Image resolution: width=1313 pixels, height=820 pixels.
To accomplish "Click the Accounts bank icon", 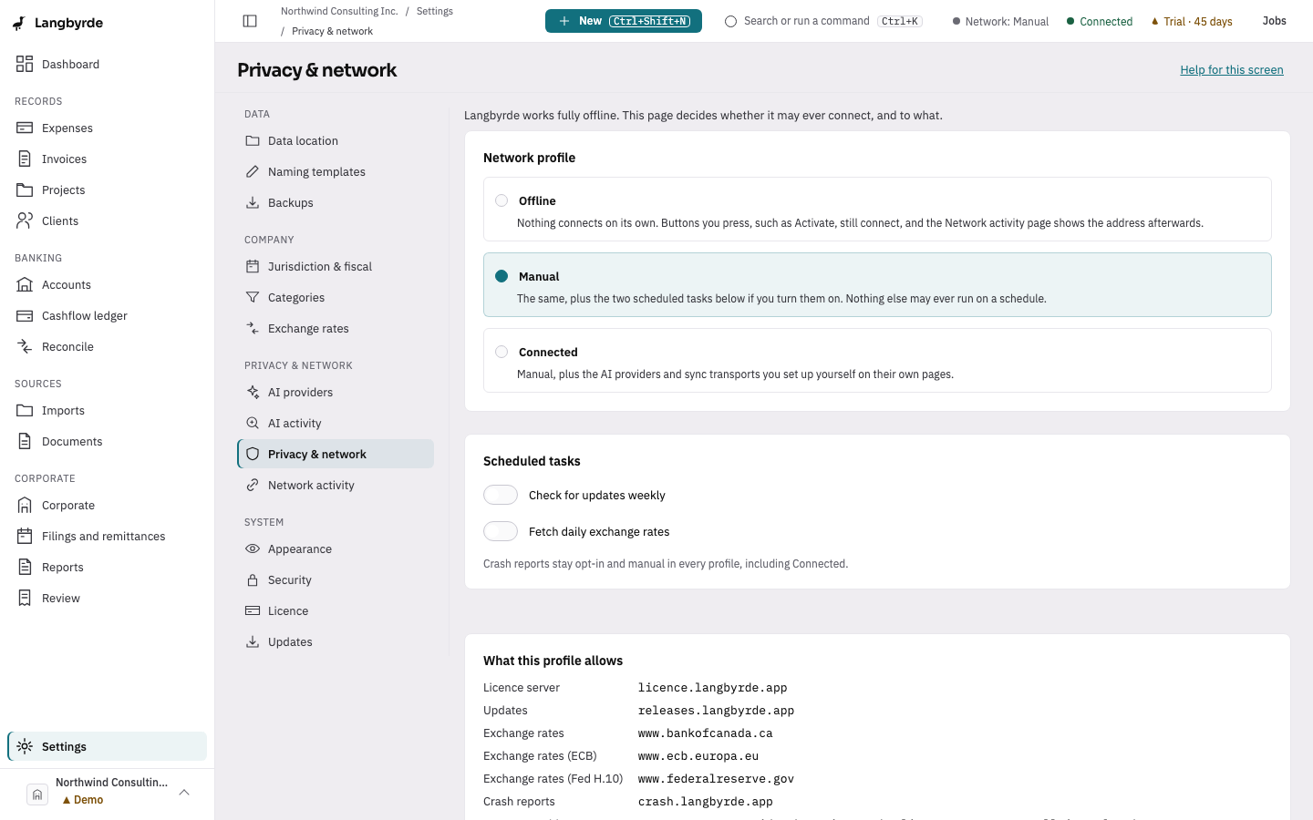I will (25, 284).
